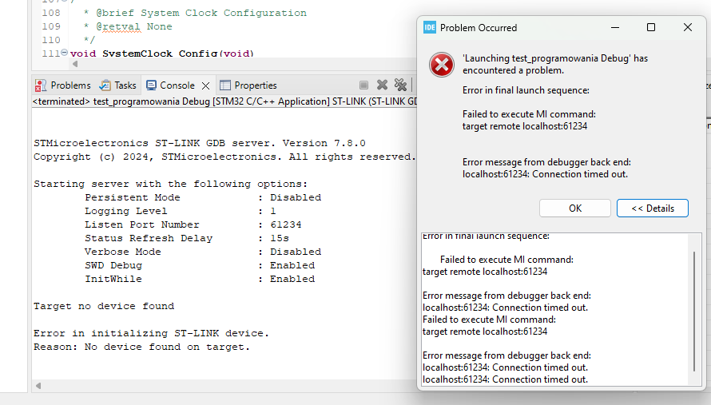Collapse details with the << Details button
Screen dimensions: 711x405
coord(653,208)
